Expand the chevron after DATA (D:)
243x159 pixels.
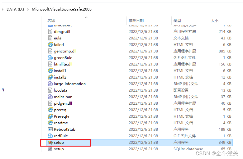pos(28,9)
